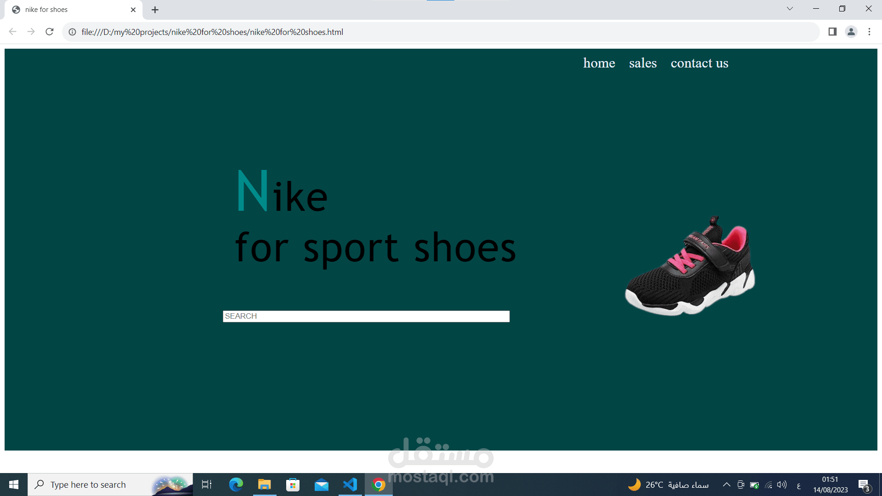Select the 'nike for shoes' browser tab
Image resolution: width=882 pixels, height=496 pixels.
73,10
